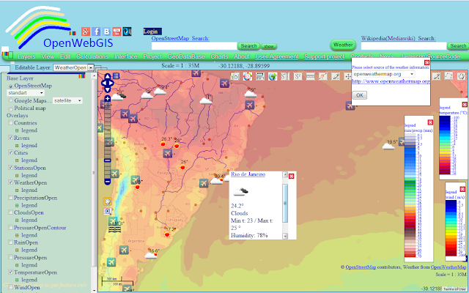The height and width of the screenshot is (293, 469).
Task: Open the GeoDataBase menu
Action: pyautogui.click(x=186, y=56)
